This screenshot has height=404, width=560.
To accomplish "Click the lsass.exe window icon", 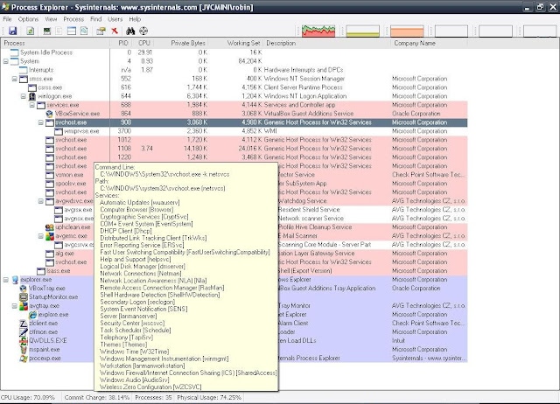I will [x=41, y=271].
